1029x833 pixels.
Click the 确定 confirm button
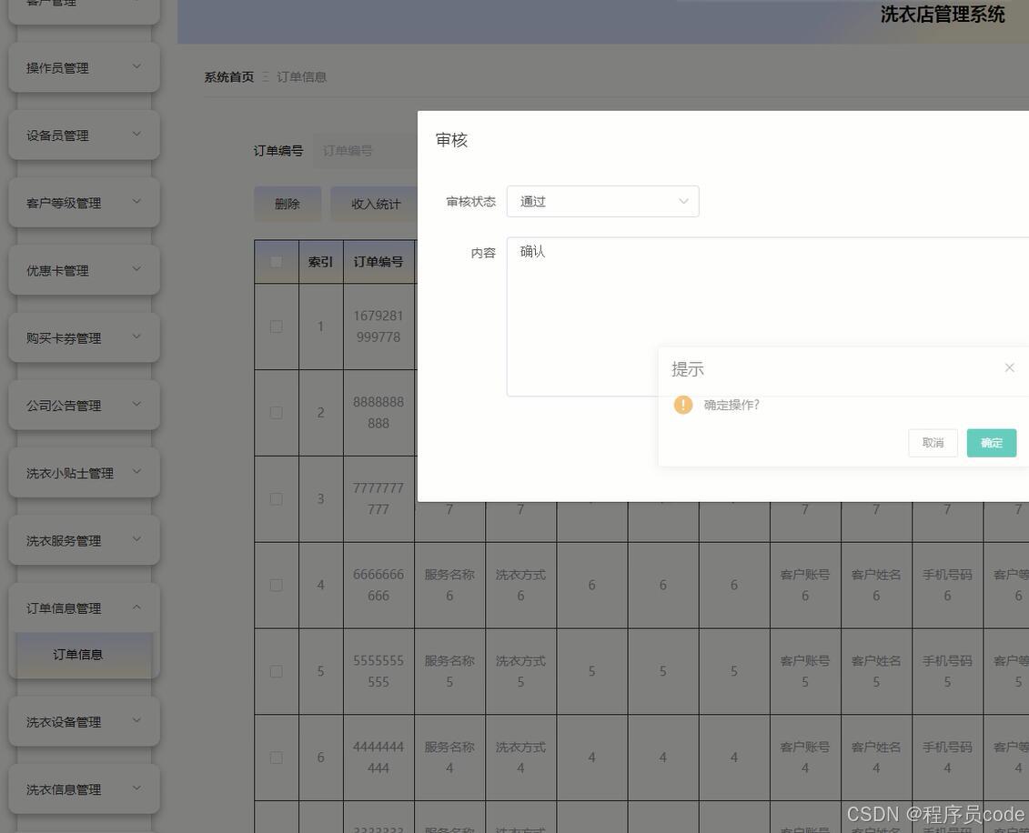(x=991, y=443)
